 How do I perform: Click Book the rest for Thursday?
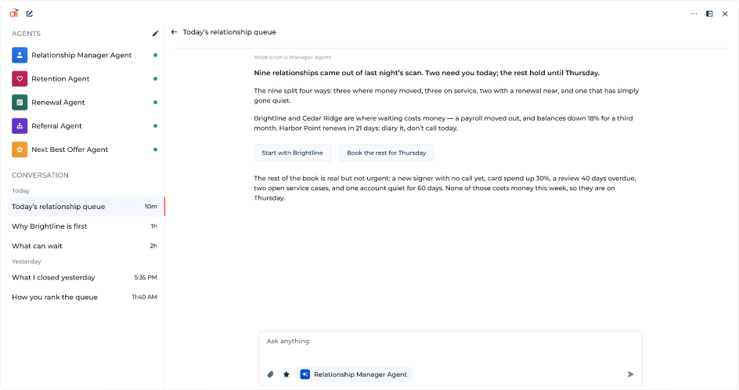tap(386, 153)
